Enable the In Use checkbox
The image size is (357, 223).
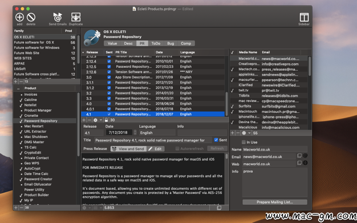pyautogui.click(x=244, y=142)
